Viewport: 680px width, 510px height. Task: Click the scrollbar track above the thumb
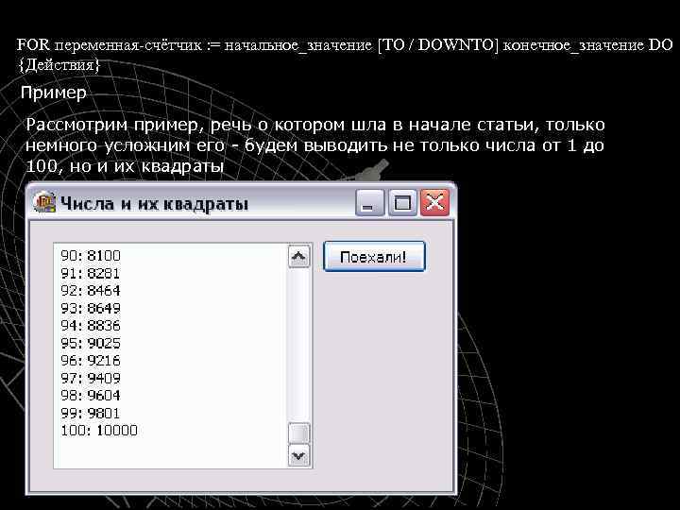pos(298,346)
